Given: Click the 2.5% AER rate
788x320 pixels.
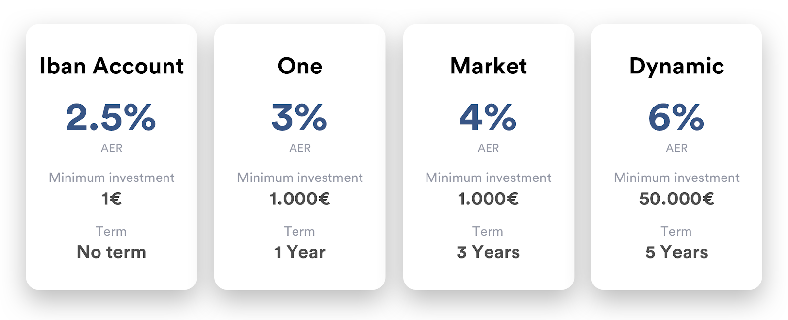Looking at the screenshot, I should 111,117.
